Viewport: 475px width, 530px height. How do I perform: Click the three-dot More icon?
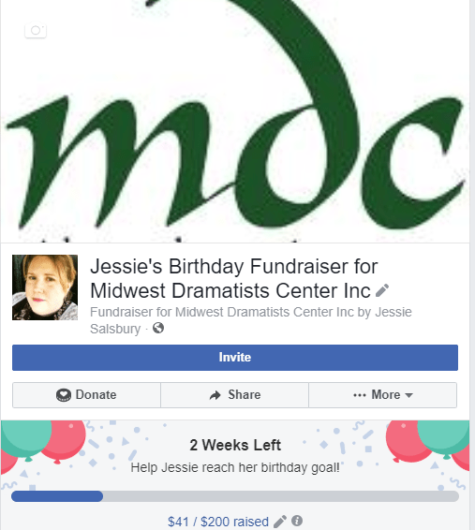(360, 395)
